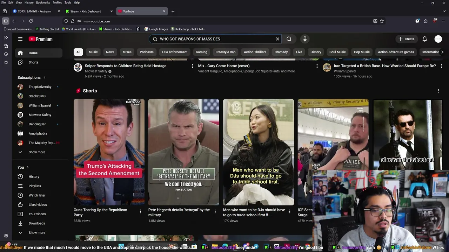The image size is (449, 252).
Task: Open the notifications bell
Action: point(424,39)
